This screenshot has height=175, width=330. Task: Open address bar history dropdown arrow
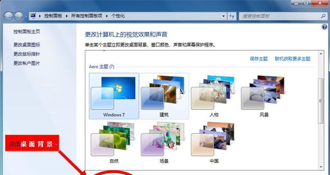tap(223, 16)
